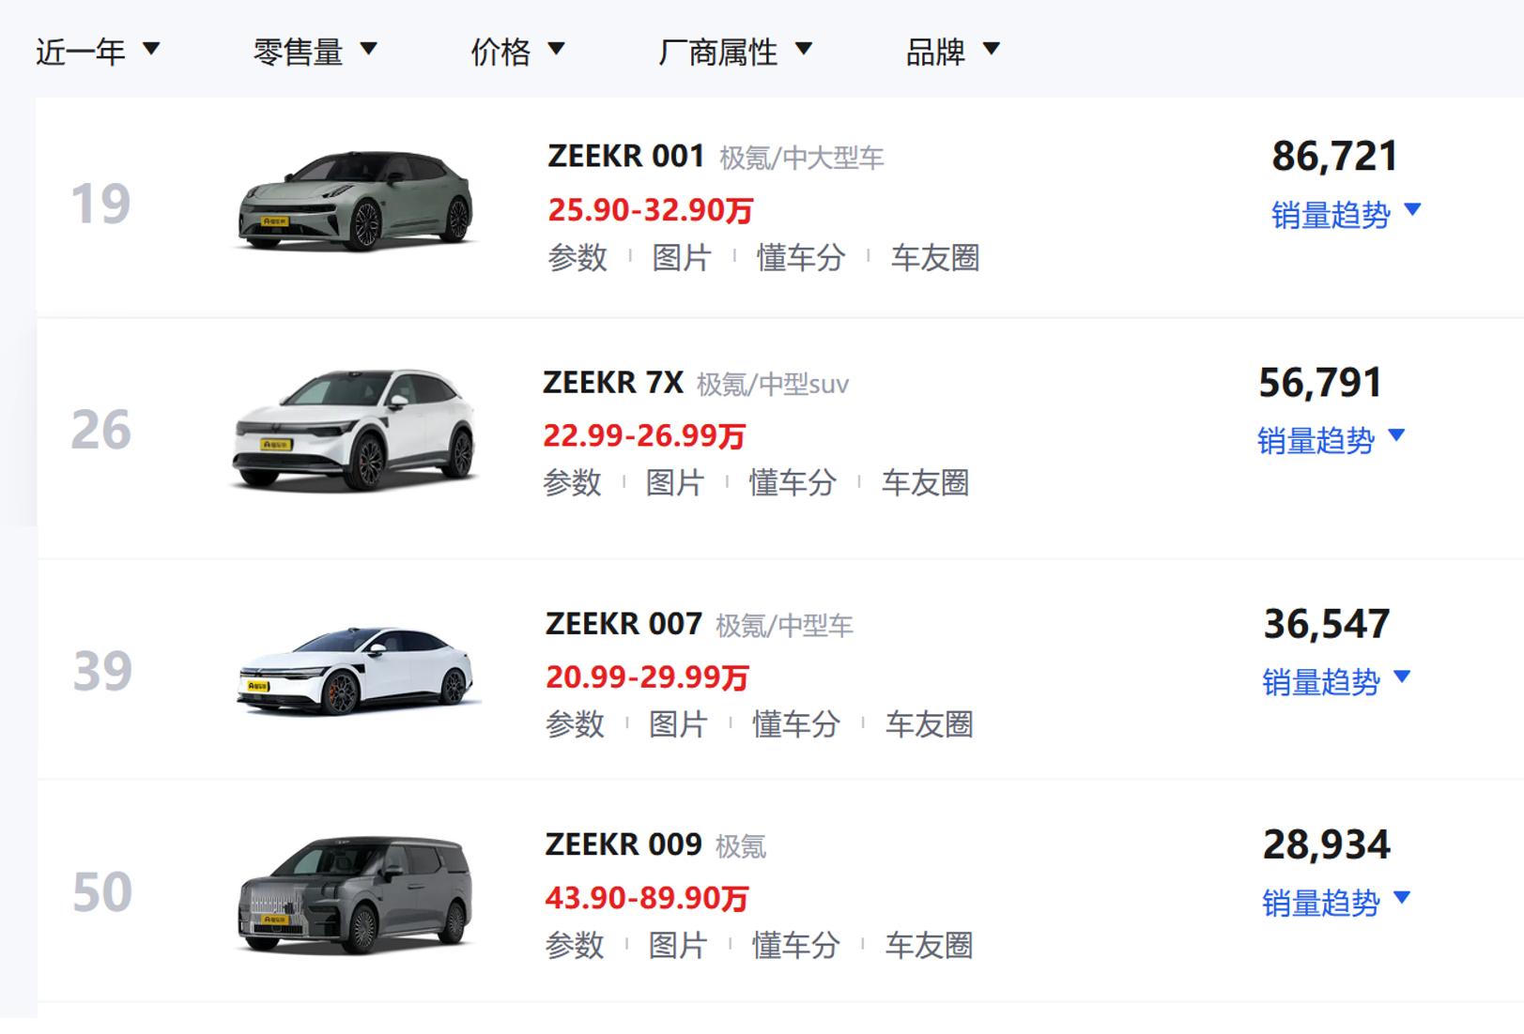View 图片 for ZEEKR 7X
Image resolution: width=1524 pixels, height=1034 pixels.
coord(675,483)
